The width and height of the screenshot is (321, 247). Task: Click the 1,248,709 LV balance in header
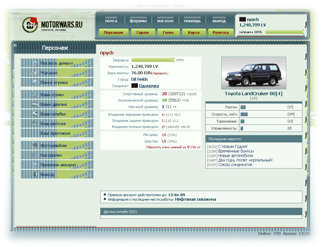pyautogui.click(x=252, y=25)
